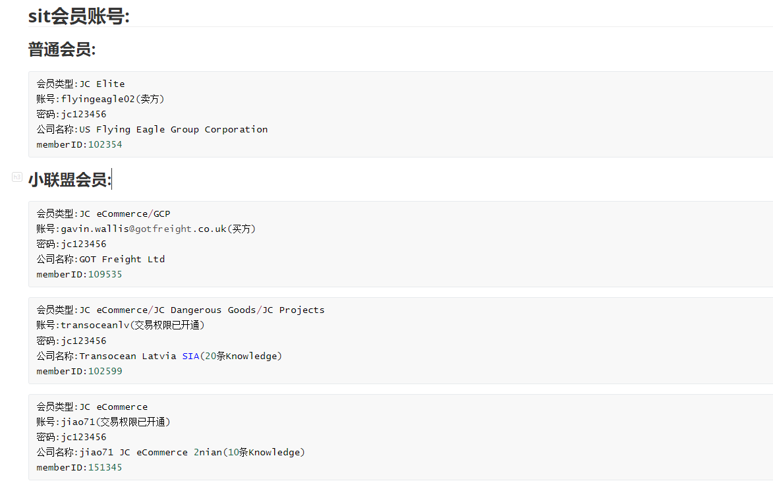The image size is (773, 483).
Task: Click 'JC eCommerce/JC Dangerous Goods/JC Projects' line
Action: point(181,310)
